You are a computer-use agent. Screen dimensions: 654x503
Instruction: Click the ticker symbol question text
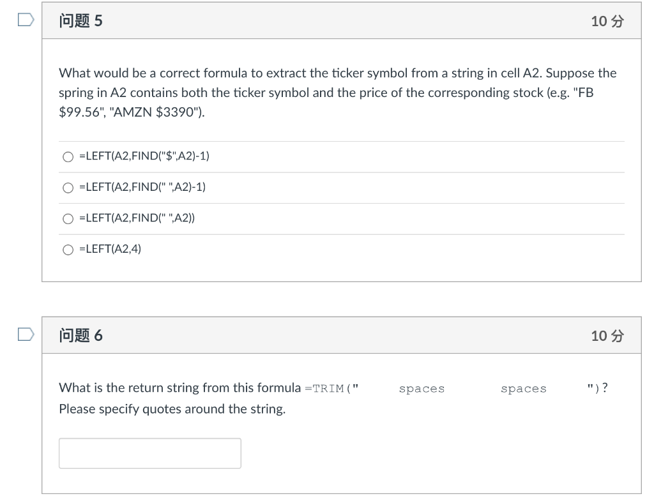[x=337, y=91]
